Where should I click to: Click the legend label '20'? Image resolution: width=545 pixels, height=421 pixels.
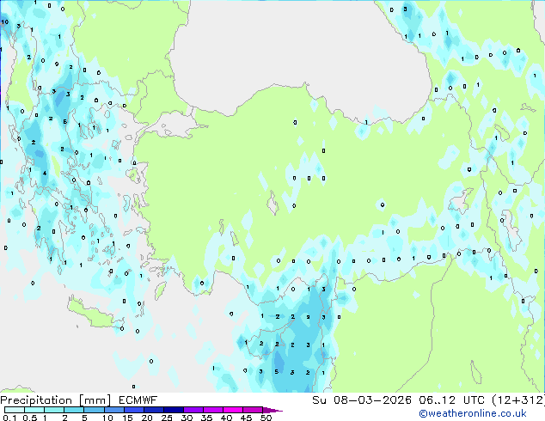pos(147,418)
